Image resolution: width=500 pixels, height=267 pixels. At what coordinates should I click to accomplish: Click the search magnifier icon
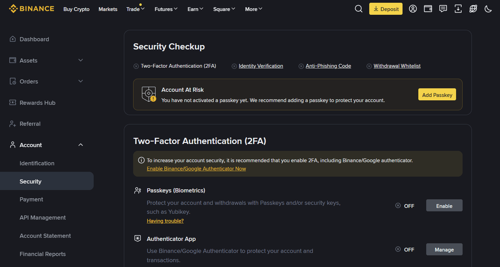(359, 9)
